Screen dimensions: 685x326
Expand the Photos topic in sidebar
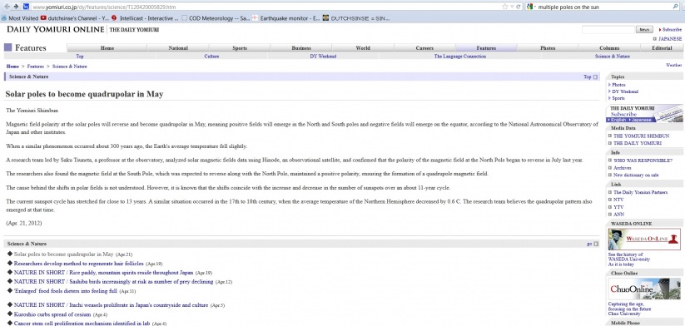tap(618, 85)
